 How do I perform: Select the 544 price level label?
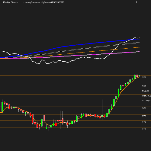144,129
